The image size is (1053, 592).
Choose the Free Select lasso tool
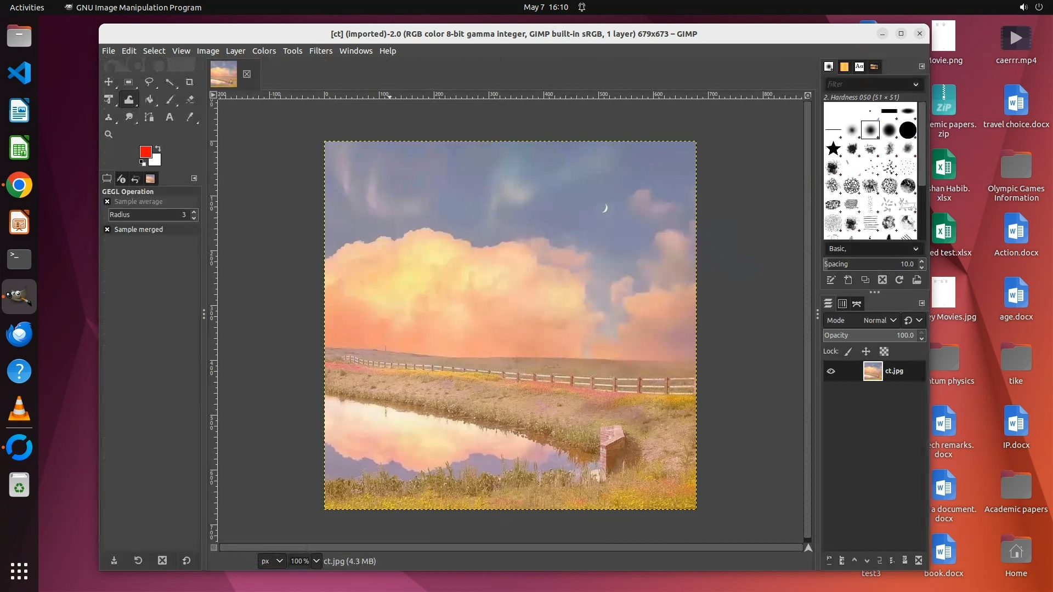click(149, 82)
